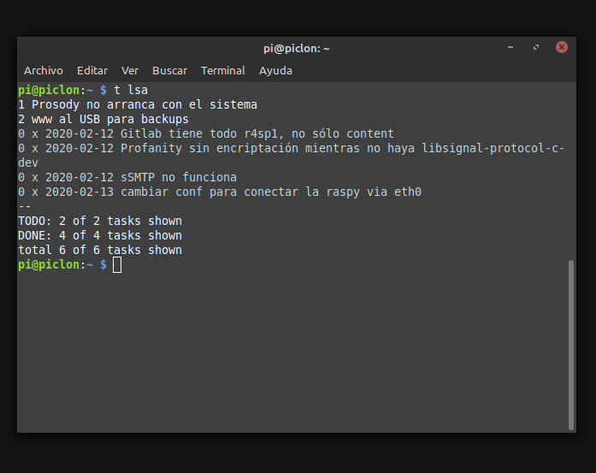
Task: Open the Editar menu
Action: pyautogui.click(x=92, y=71)
